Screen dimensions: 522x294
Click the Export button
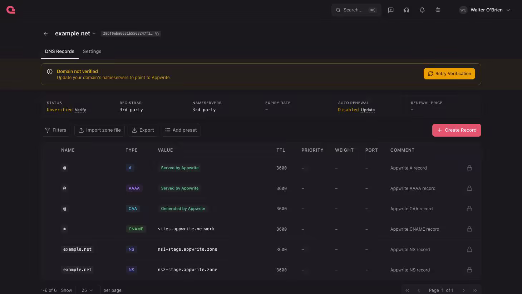coord(143,130)
